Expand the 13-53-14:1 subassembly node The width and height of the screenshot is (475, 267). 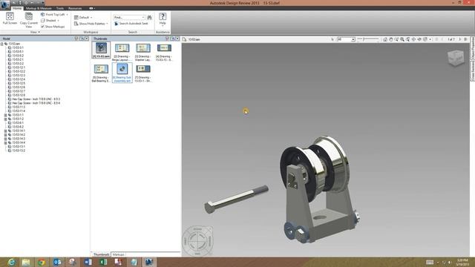pos(5,131)
